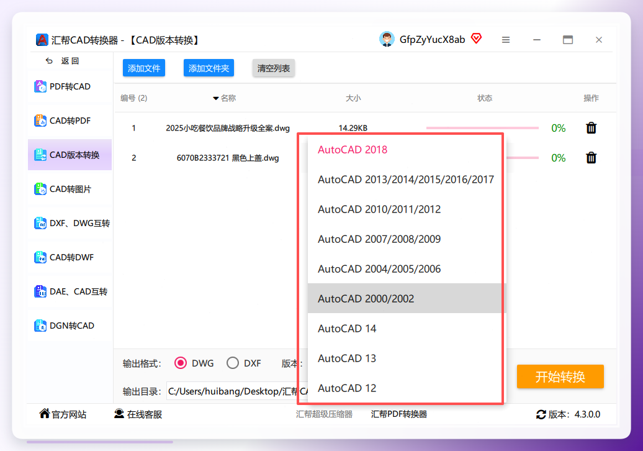
Task: Click the red VIP diamond icon
Action: pos(476,39)
